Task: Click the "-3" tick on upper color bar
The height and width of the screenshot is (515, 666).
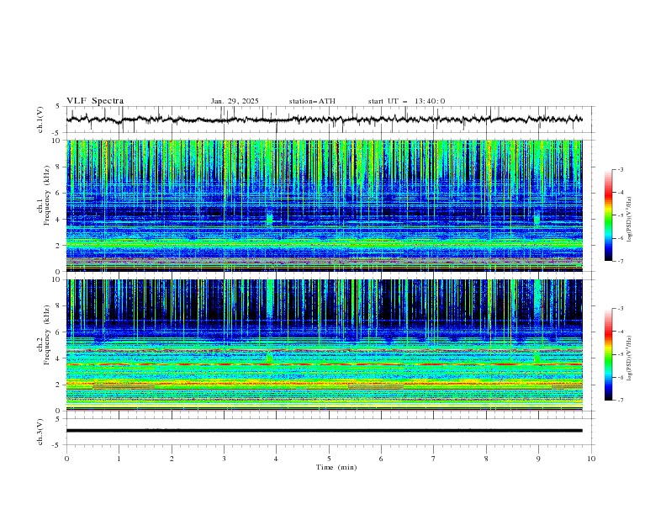Action: tap(621, 169)
